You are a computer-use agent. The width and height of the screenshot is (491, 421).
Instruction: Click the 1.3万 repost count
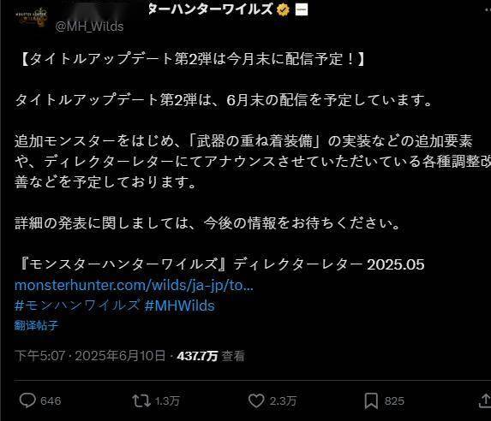coord(167,401)
